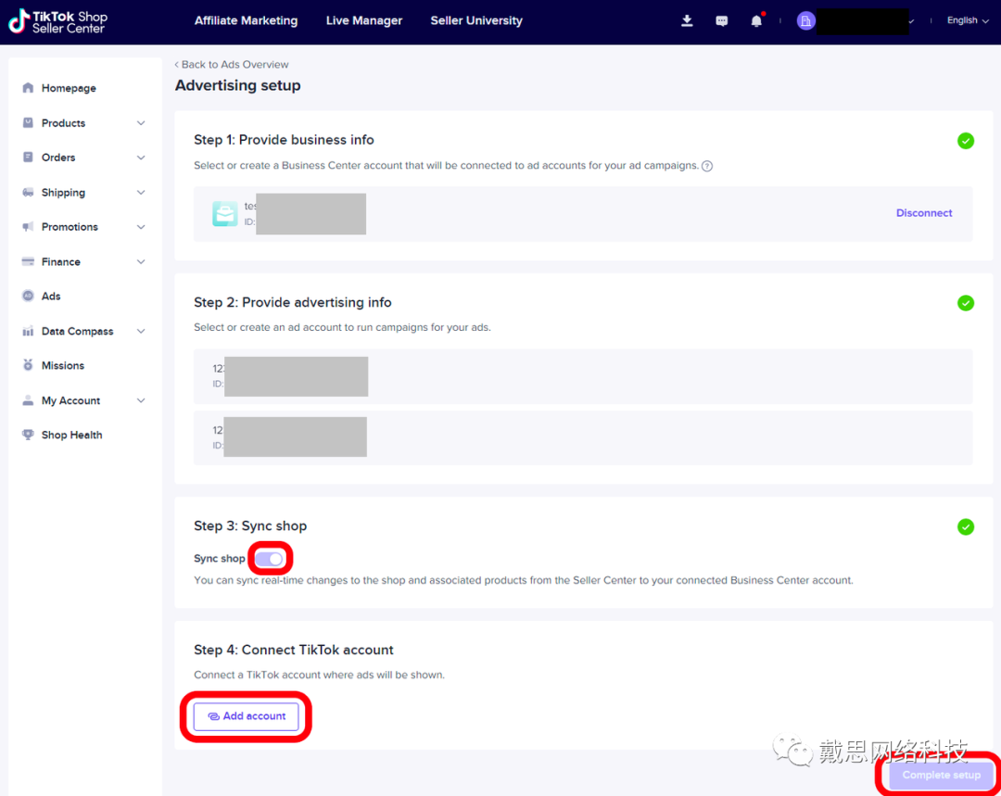Click the Advertising setup heading

(x=237, y=85)
